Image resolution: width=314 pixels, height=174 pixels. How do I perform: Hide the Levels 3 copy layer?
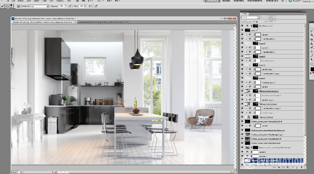coord(242,69)
